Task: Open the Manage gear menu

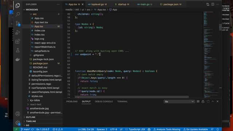Action: coord(17,123)
